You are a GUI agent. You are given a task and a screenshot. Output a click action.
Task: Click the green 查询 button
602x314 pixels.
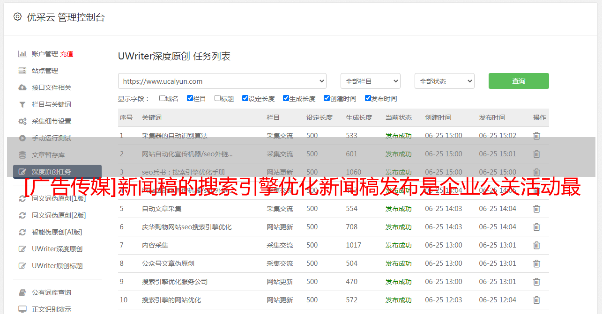(x=519, y=81)
